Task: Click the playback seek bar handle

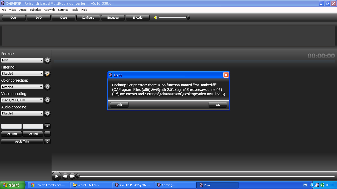Action: click(78, 176)
